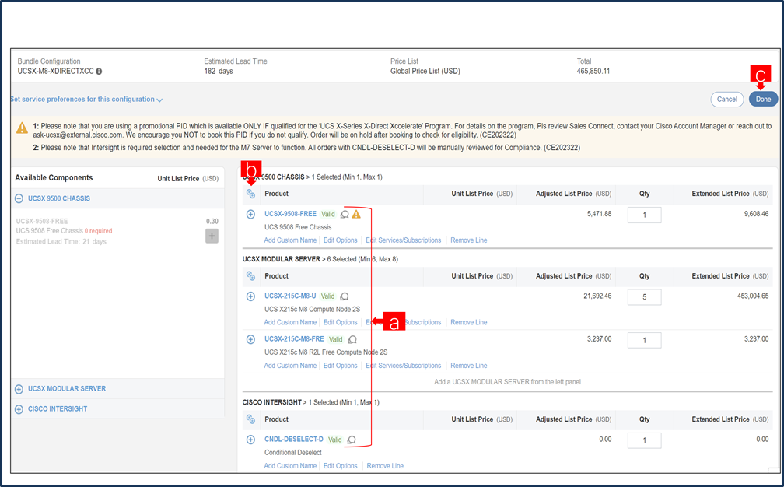
Task: Click the yellow warning icon in the notice banner
Action: pyautogui.click(x=22, y=128)
